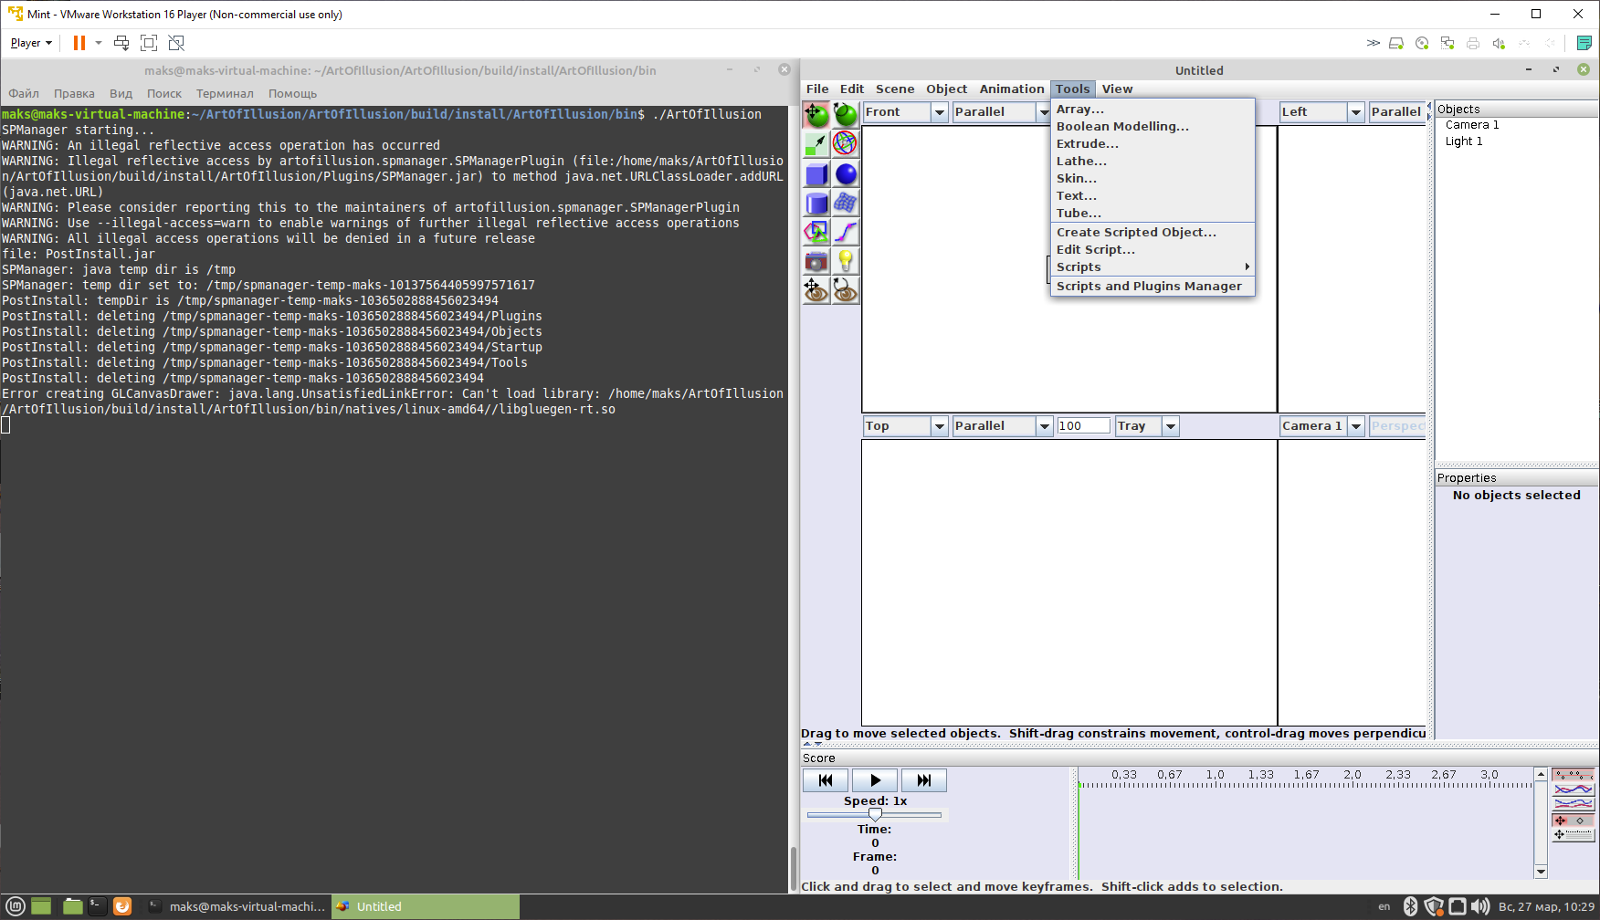
Task: Click the Score scrollbar up arrow
Action: click(1541, 774)
